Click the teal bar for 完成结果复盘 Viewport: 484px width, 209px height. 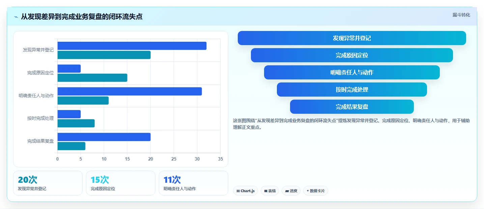(x=72, y=146)
